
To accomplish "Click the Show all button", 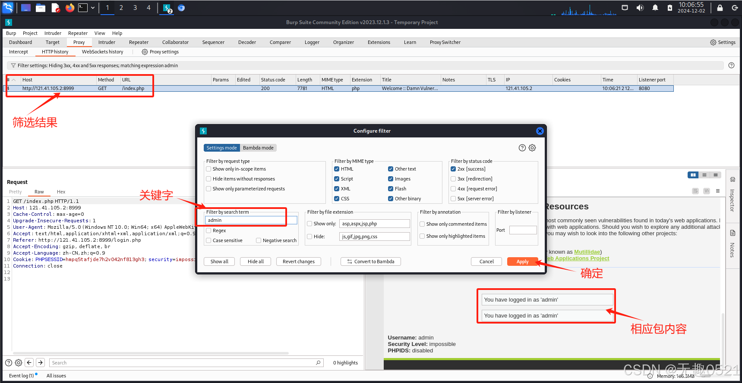I will [x=219, y=262].
